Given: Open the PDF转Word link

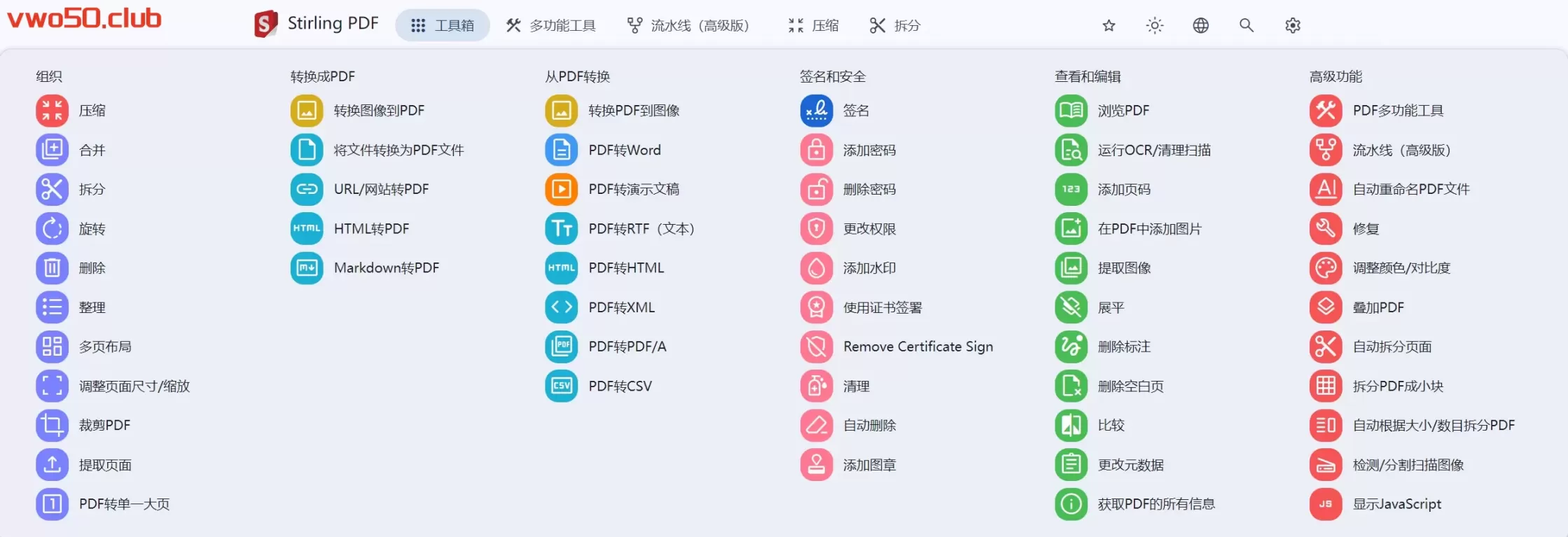Looking at the screenshot, I should (624, 150).
